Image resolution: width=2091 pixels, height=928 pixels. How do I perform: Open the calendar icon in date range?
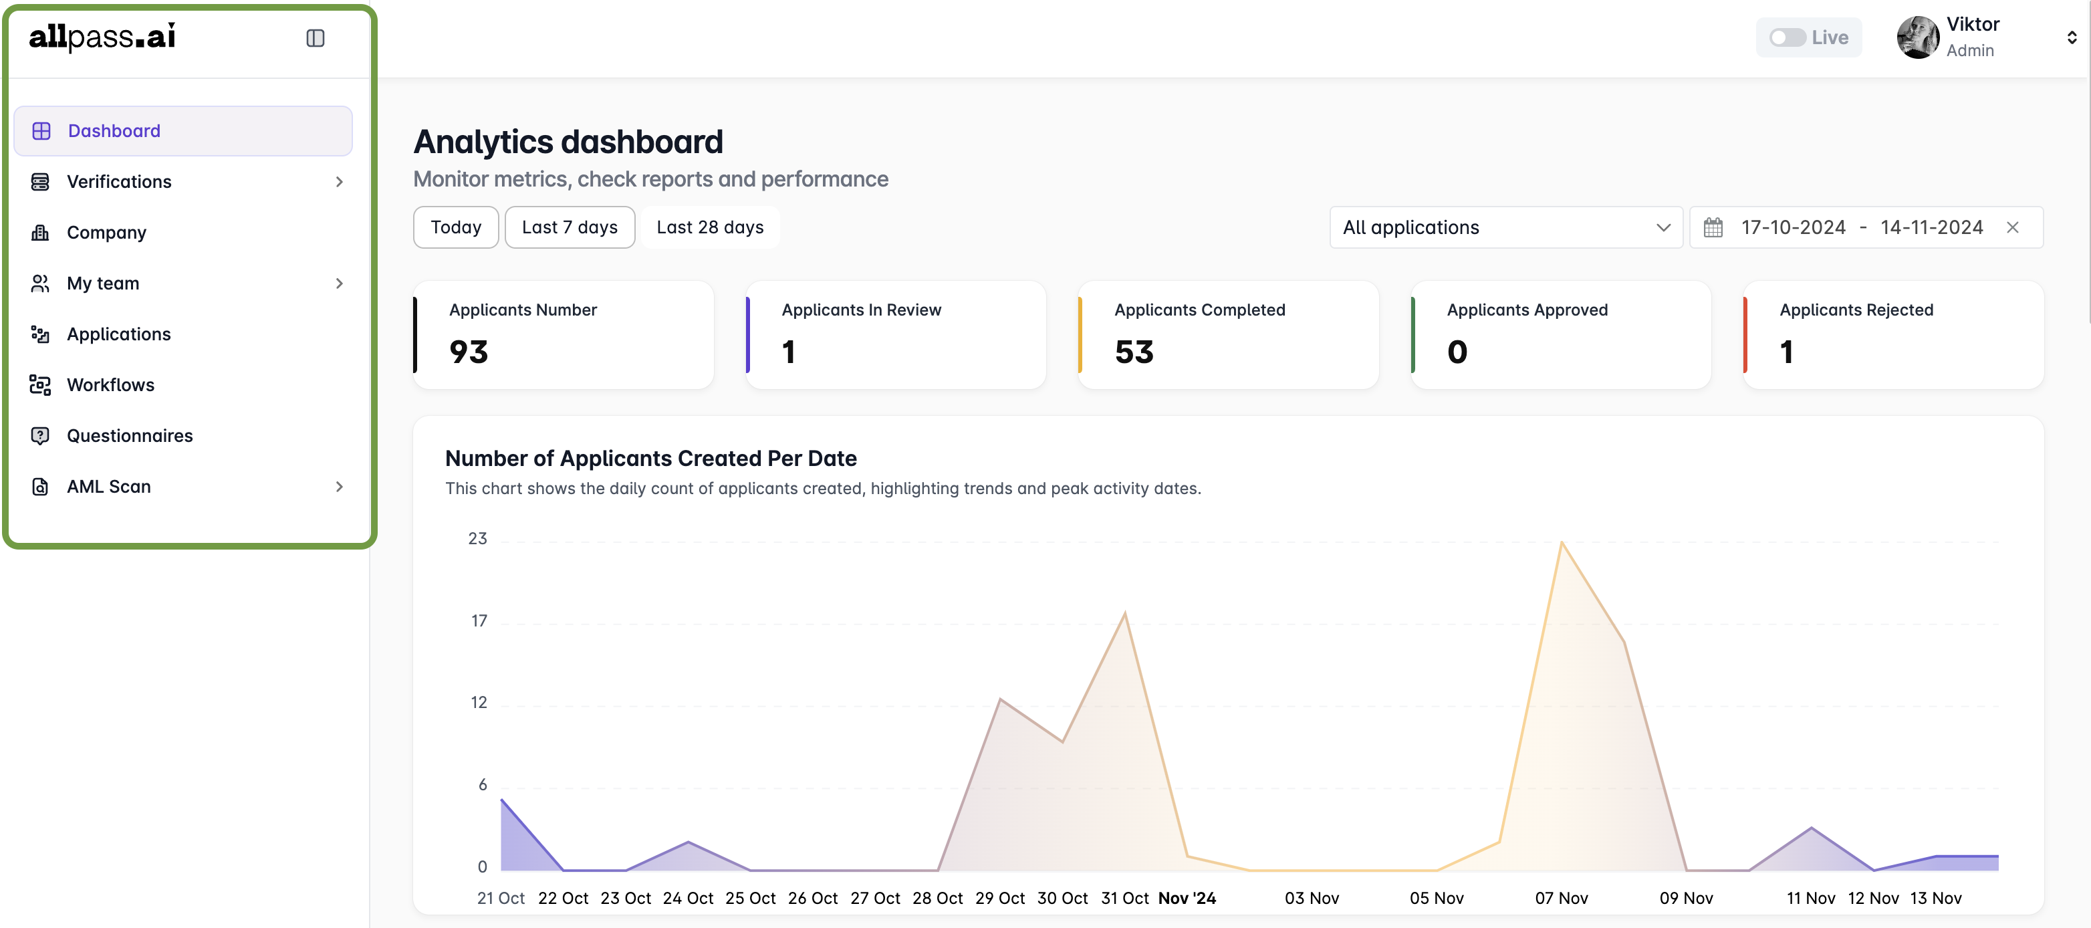(x=1713, y=227)
